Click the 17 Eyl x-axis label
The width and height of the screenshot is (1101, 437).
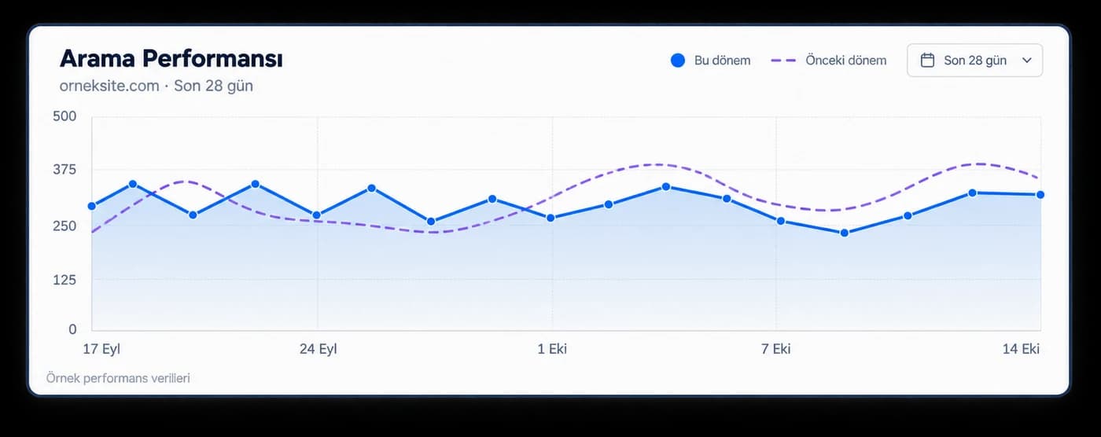[100, 349]
